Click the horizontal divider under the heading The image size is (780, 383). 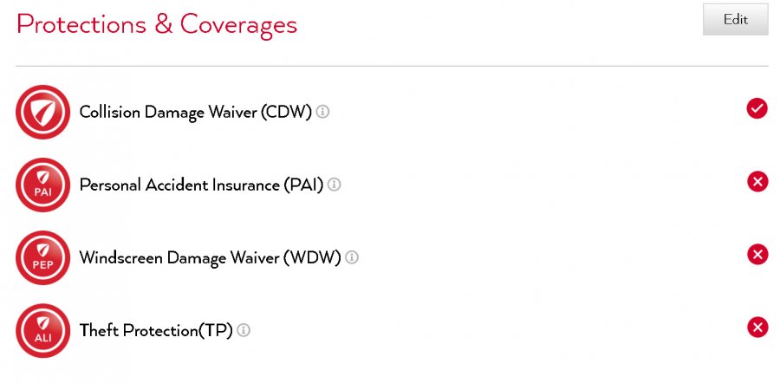392,66
